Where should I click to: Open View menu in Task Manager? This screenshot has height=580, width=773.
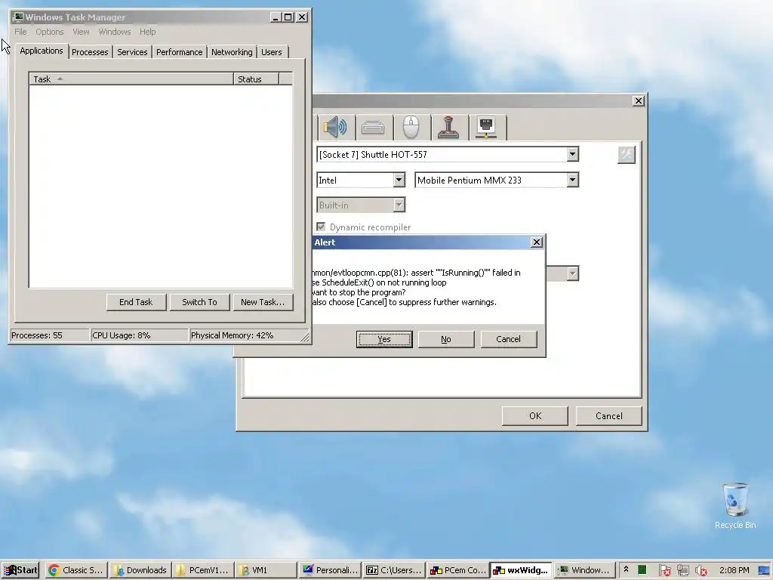point(81,32)
